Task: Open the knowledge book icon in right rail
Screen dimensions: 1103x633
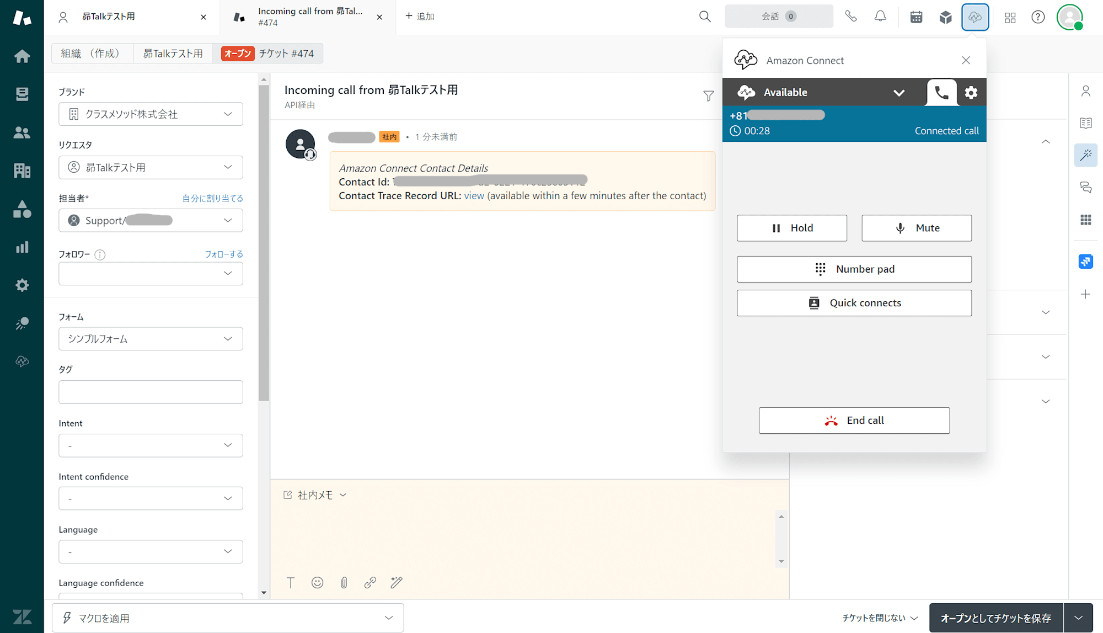Action: coord(1086,123)
